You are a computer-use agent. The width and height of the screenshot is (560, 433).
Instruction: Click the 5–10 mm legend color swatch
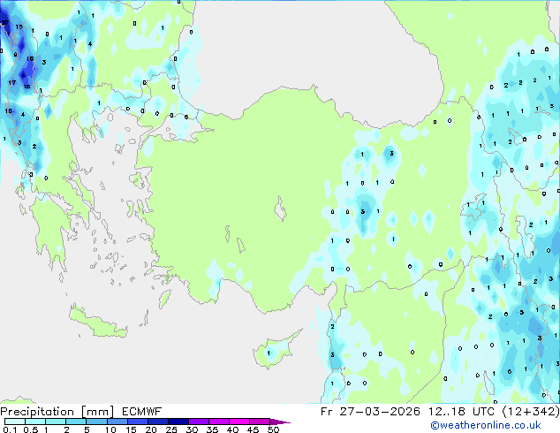coord(96,422)
